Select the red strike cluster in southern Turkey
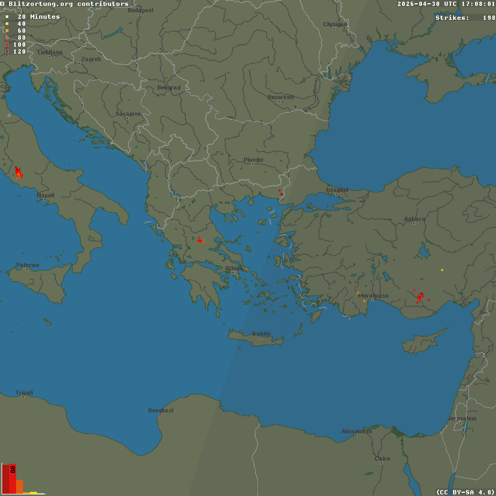 (x=420, y=296)
